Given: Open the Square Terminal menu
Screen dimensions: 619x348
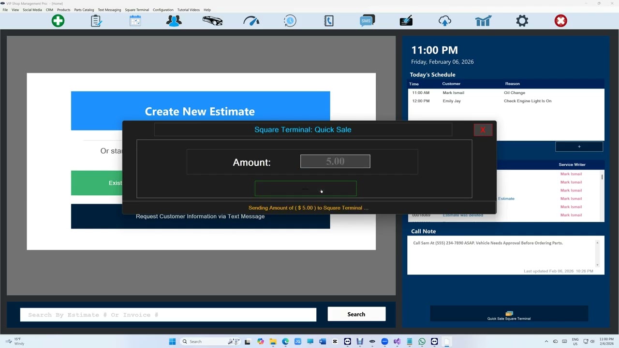Looking at the screenshot, I should [137, 10].
